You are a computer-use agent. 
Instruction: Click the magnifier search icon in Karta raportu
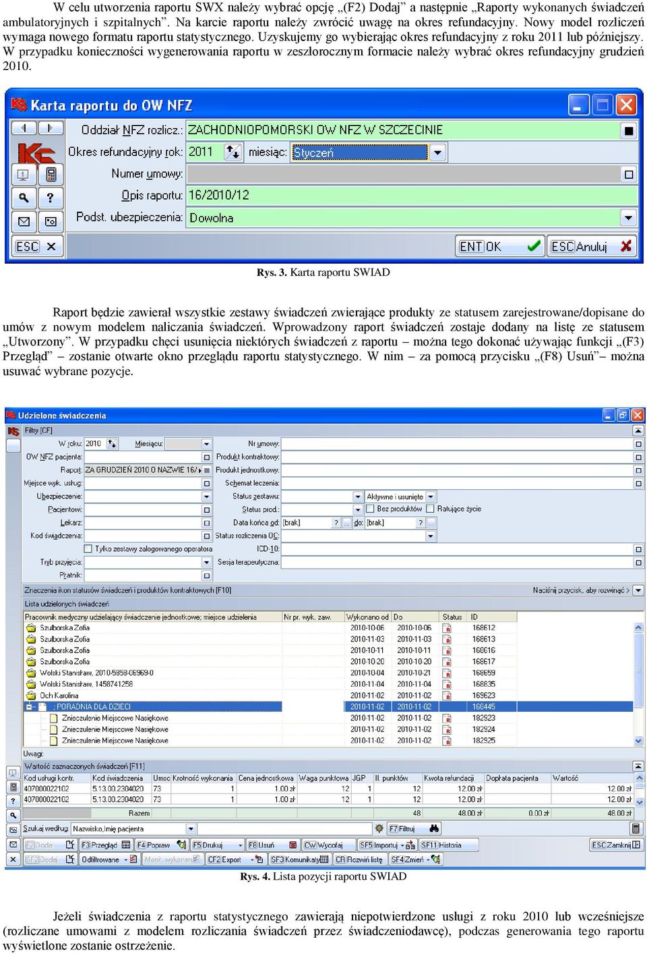pos(24,198)
